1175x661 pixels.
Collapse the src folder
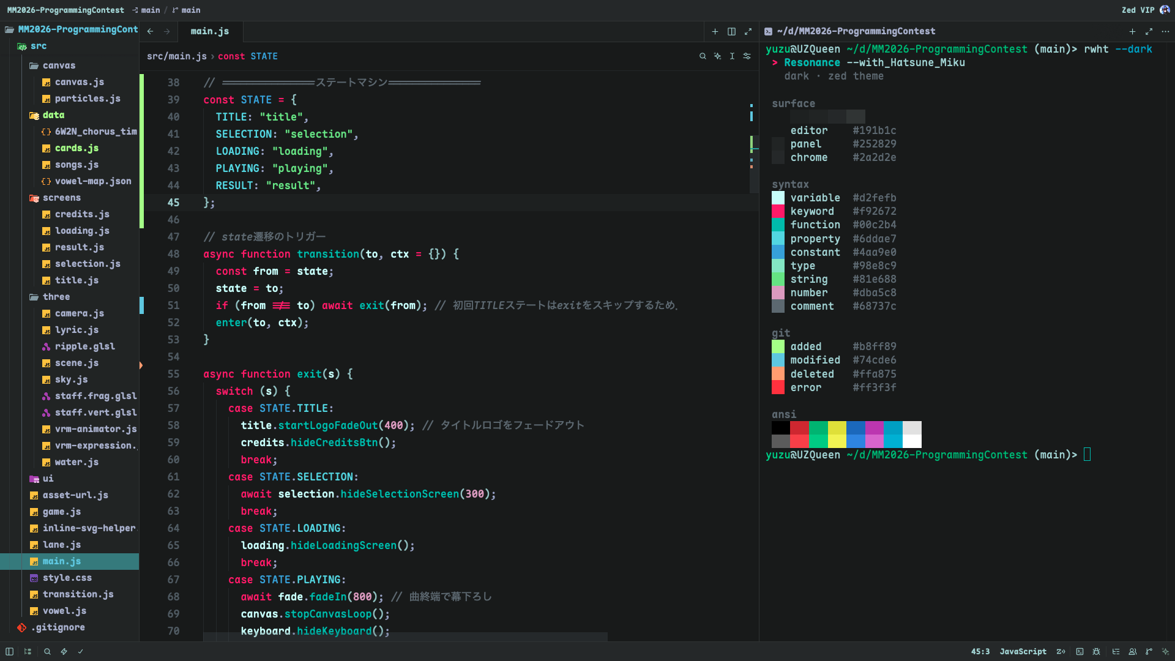pos(69,46)
